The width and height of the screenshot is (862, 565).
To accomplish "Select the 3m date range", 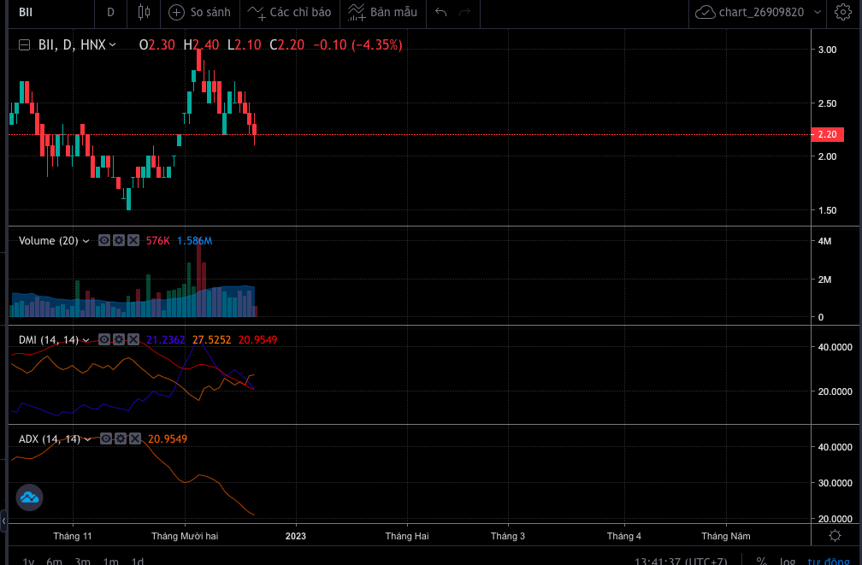I will tap(83, 561).
